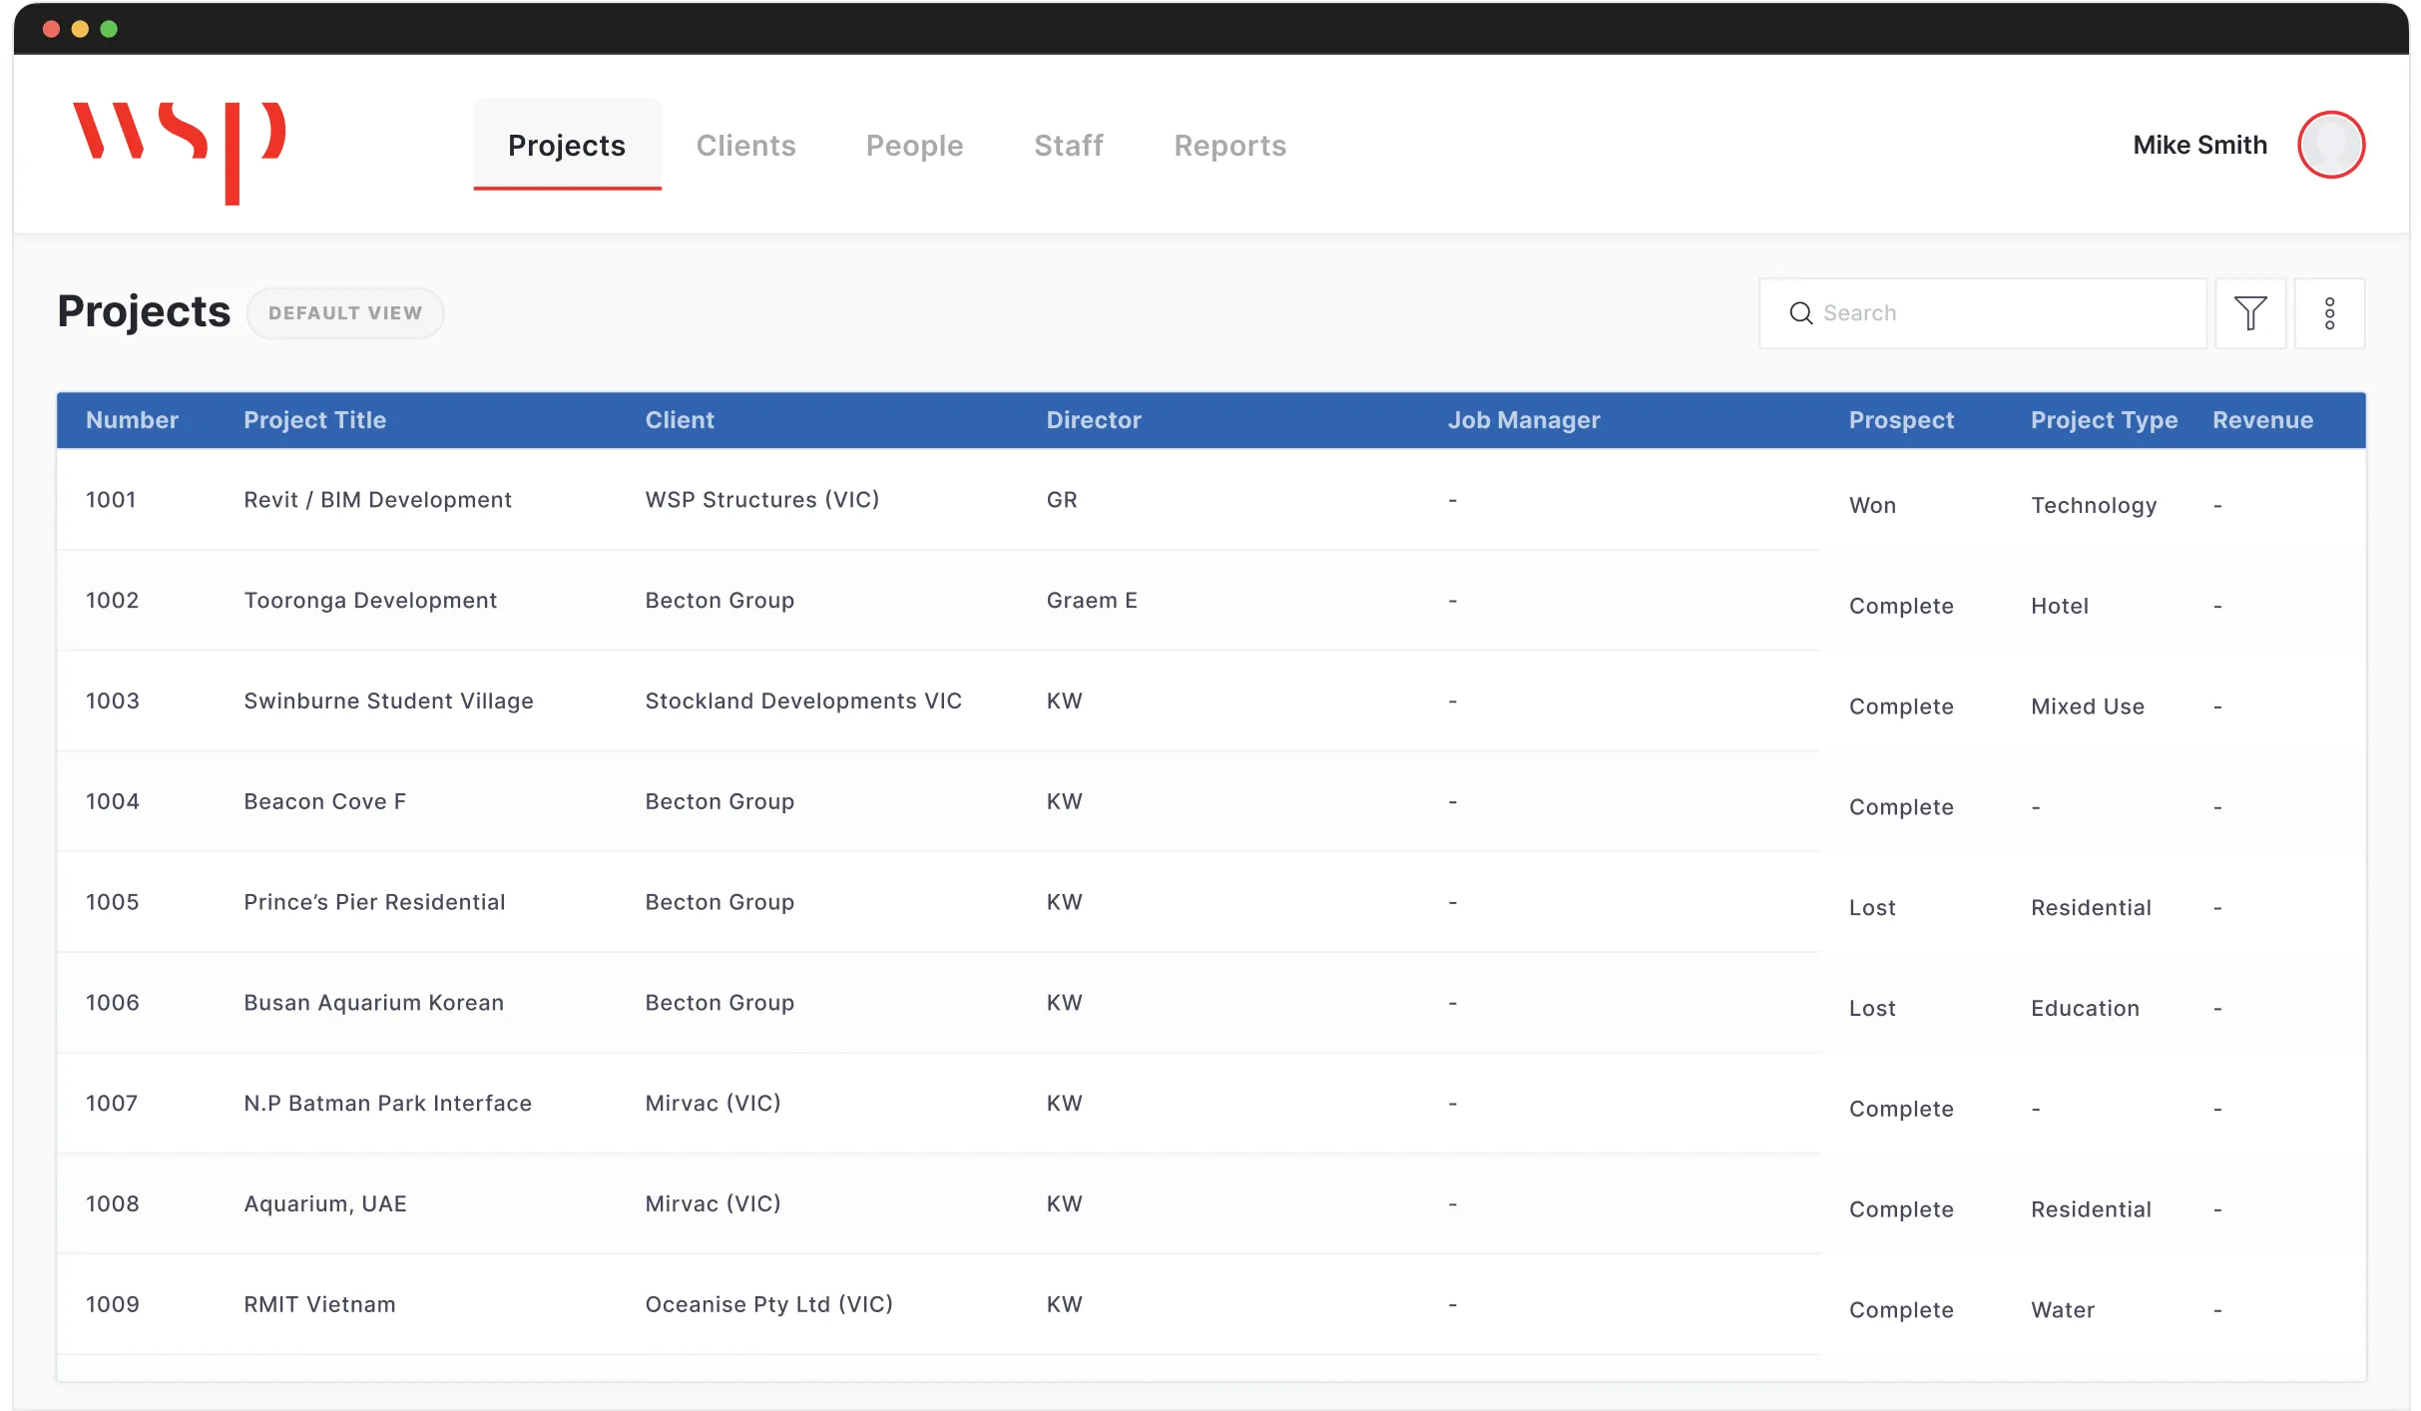The height and width of the screenshot is (1411, 2421).
Task: Switch to the Reports tab
Action: pos(1229,145)
